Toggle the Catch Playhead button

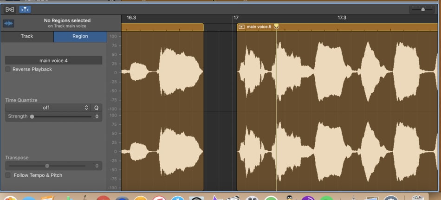click(x=25, y=10)
